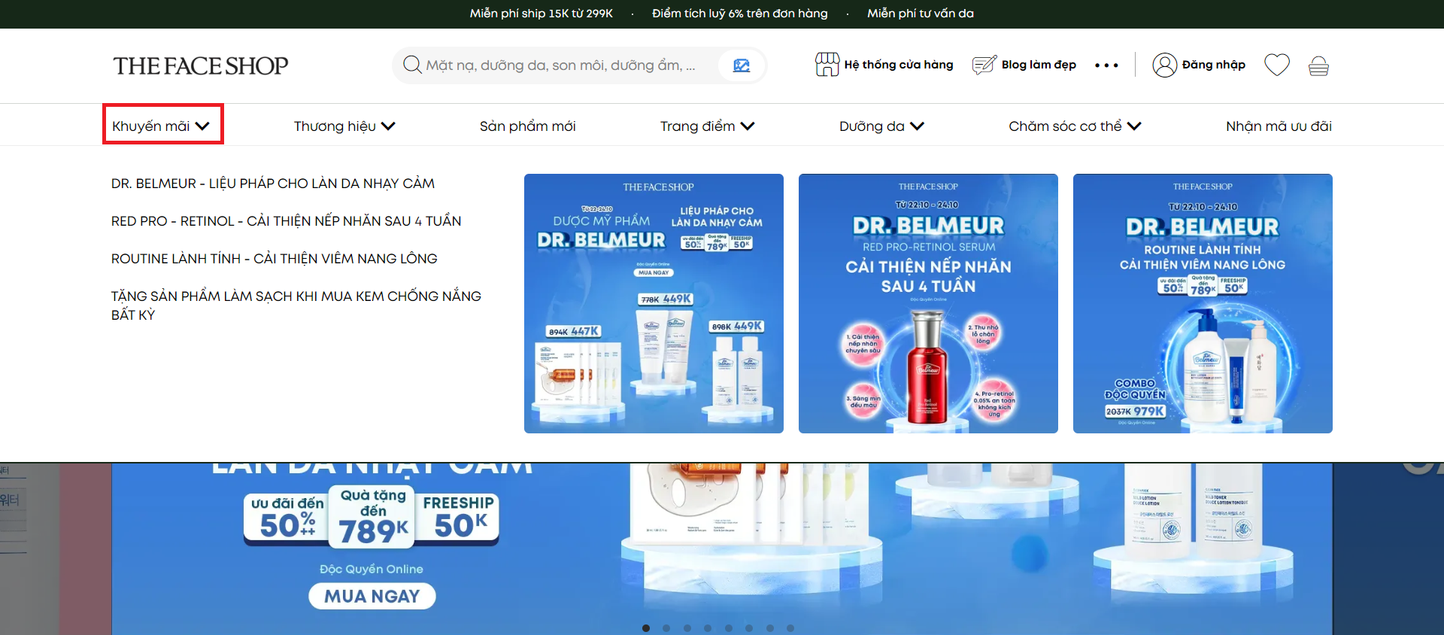
Task: Open image search using the camera icon
Action: coord(742,65)
